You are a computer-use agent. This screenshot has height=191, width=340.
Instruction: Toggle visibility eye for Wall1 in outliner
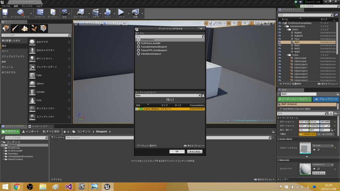coord(280,42)
